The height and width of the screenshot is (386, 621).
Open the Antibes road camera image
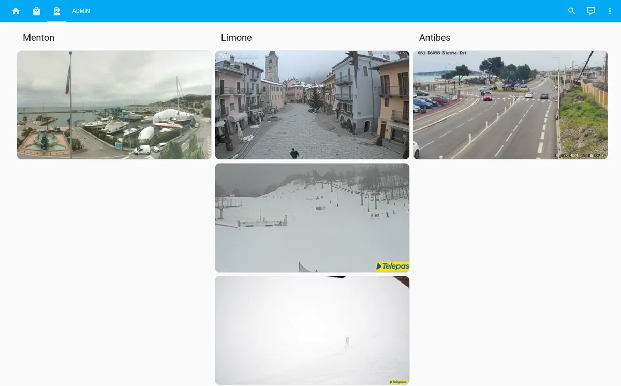point(510,105)
